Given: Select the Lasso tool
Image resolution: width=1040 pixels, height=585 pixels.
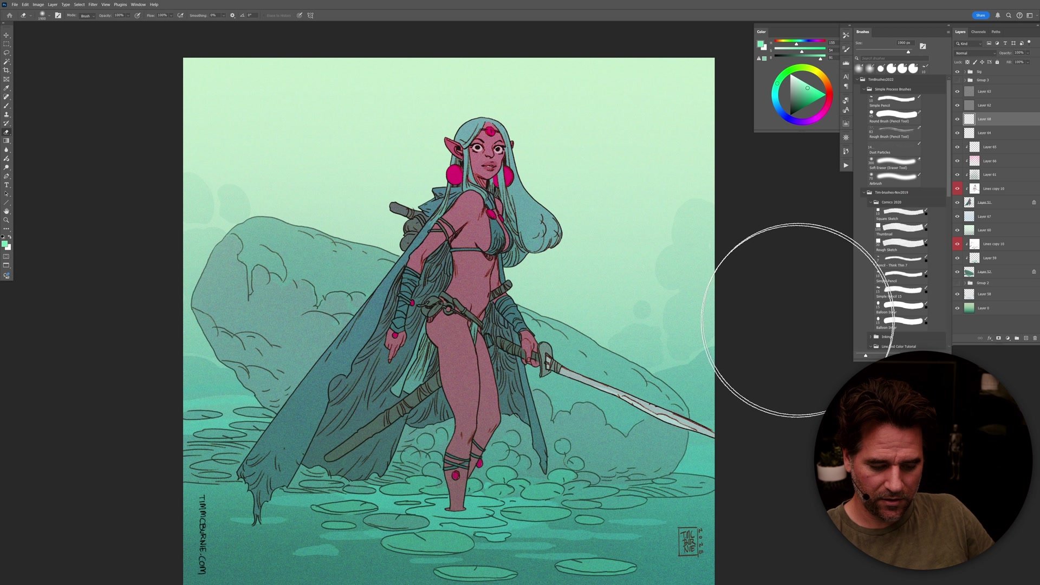Looking at the screenshot, I should pyautogui.click(x=6, y=53).
